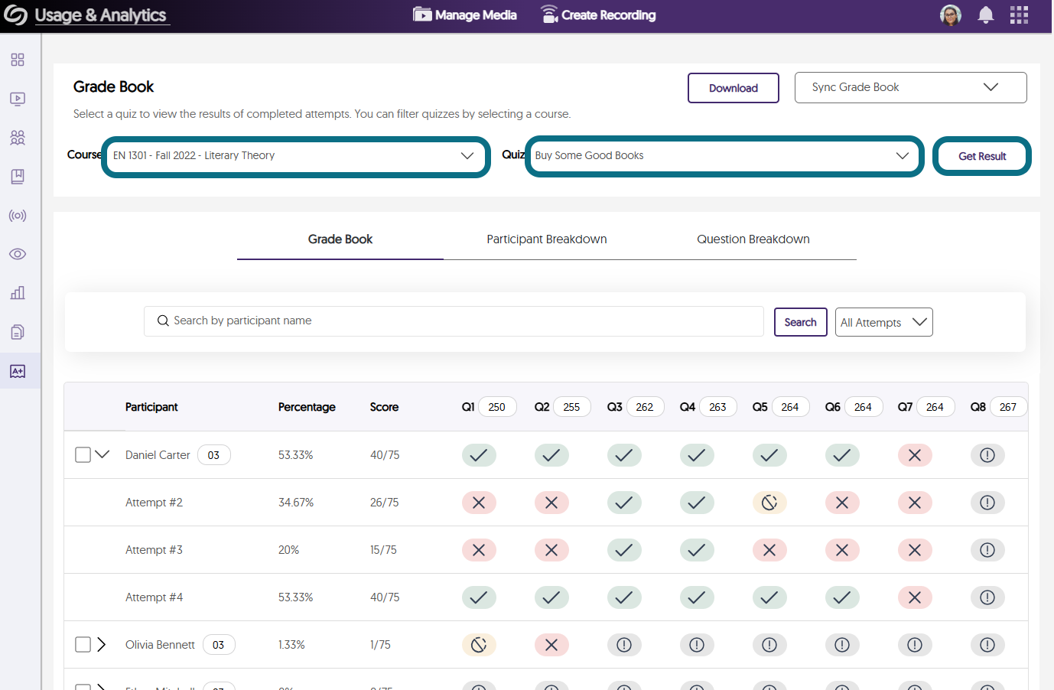This screenshot has height=690, width=1054.
Task: Click the user profile avatar
Action: click(x=951, y=15)
